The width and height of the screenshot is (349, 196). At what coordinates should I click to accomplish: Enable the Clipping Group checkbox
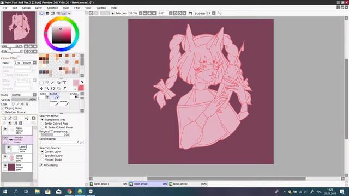[x=3, y=108]
